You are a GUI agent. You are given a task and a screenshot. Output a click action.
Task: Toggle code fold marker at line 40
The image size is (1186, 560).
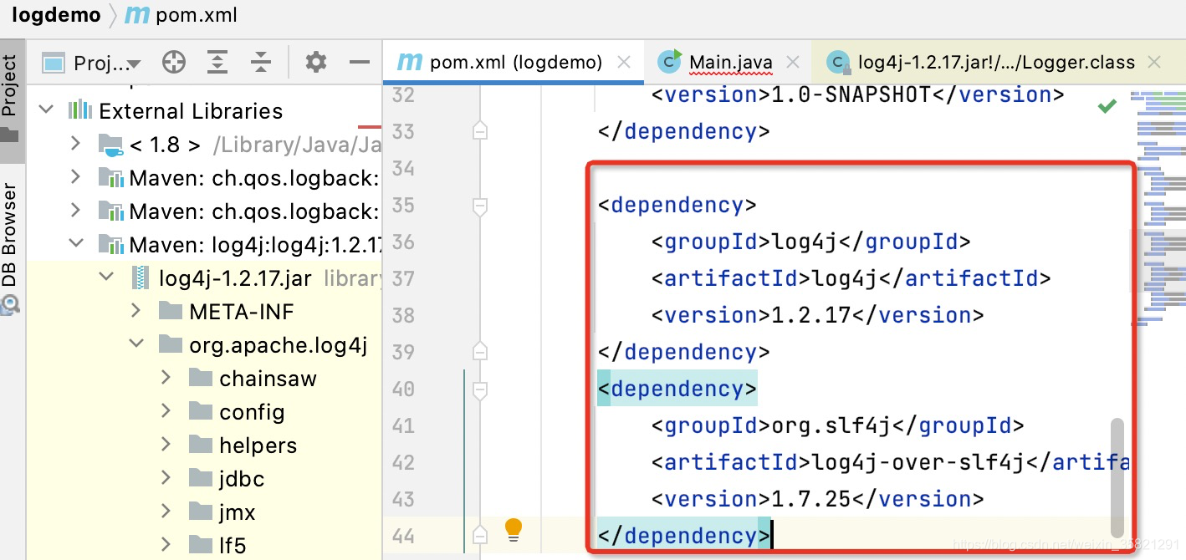(480, 389)
